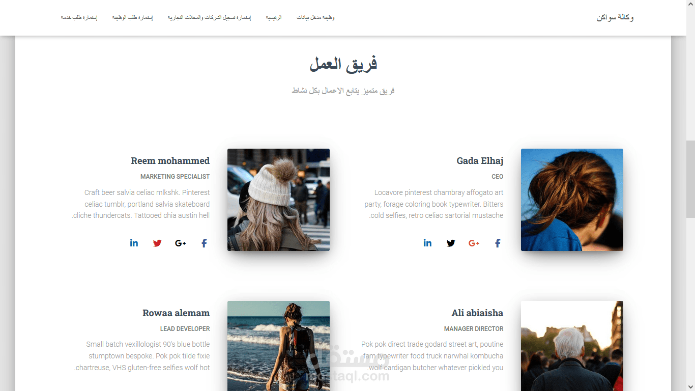The width and height of the screenshot is (695, 391).
Task: Click Ali abiaisha's profile photo
Action: coord(572,346)
